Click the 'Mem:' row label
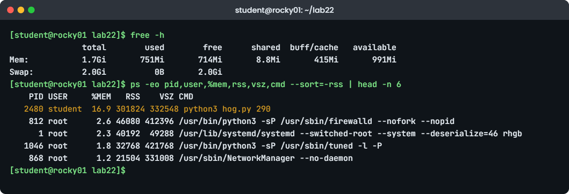Image resolution: width=569 pixels, height=194 pixels. coord(19,60)
